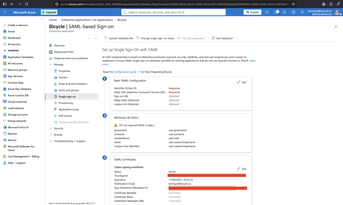Click Got feedback? in toolbar
Viewport: 343px width, 205px height.
click(x=222, y=38)
